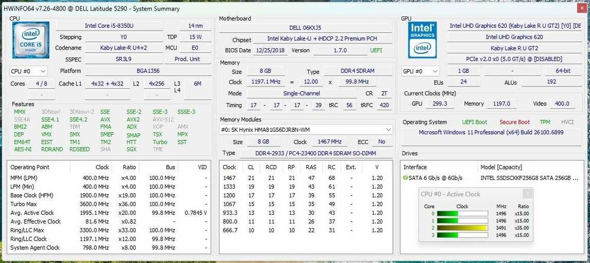The image size is (590, 263).
Task: Click the RAS memory timing column header
Action: pos(311,167)
